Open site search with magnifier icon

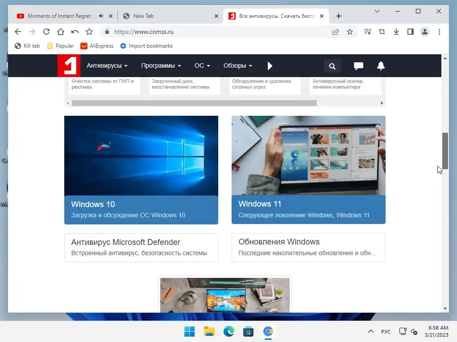332,66
